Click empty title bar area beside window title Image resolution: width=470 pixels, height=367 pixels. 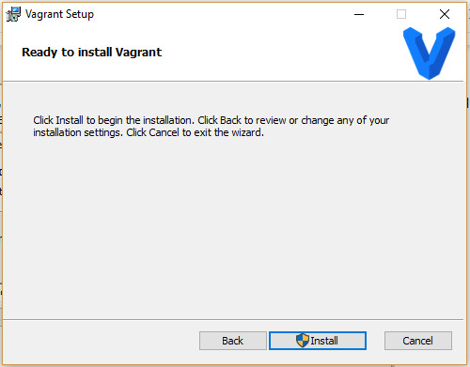pyautogui.click(x=219, y=14)
